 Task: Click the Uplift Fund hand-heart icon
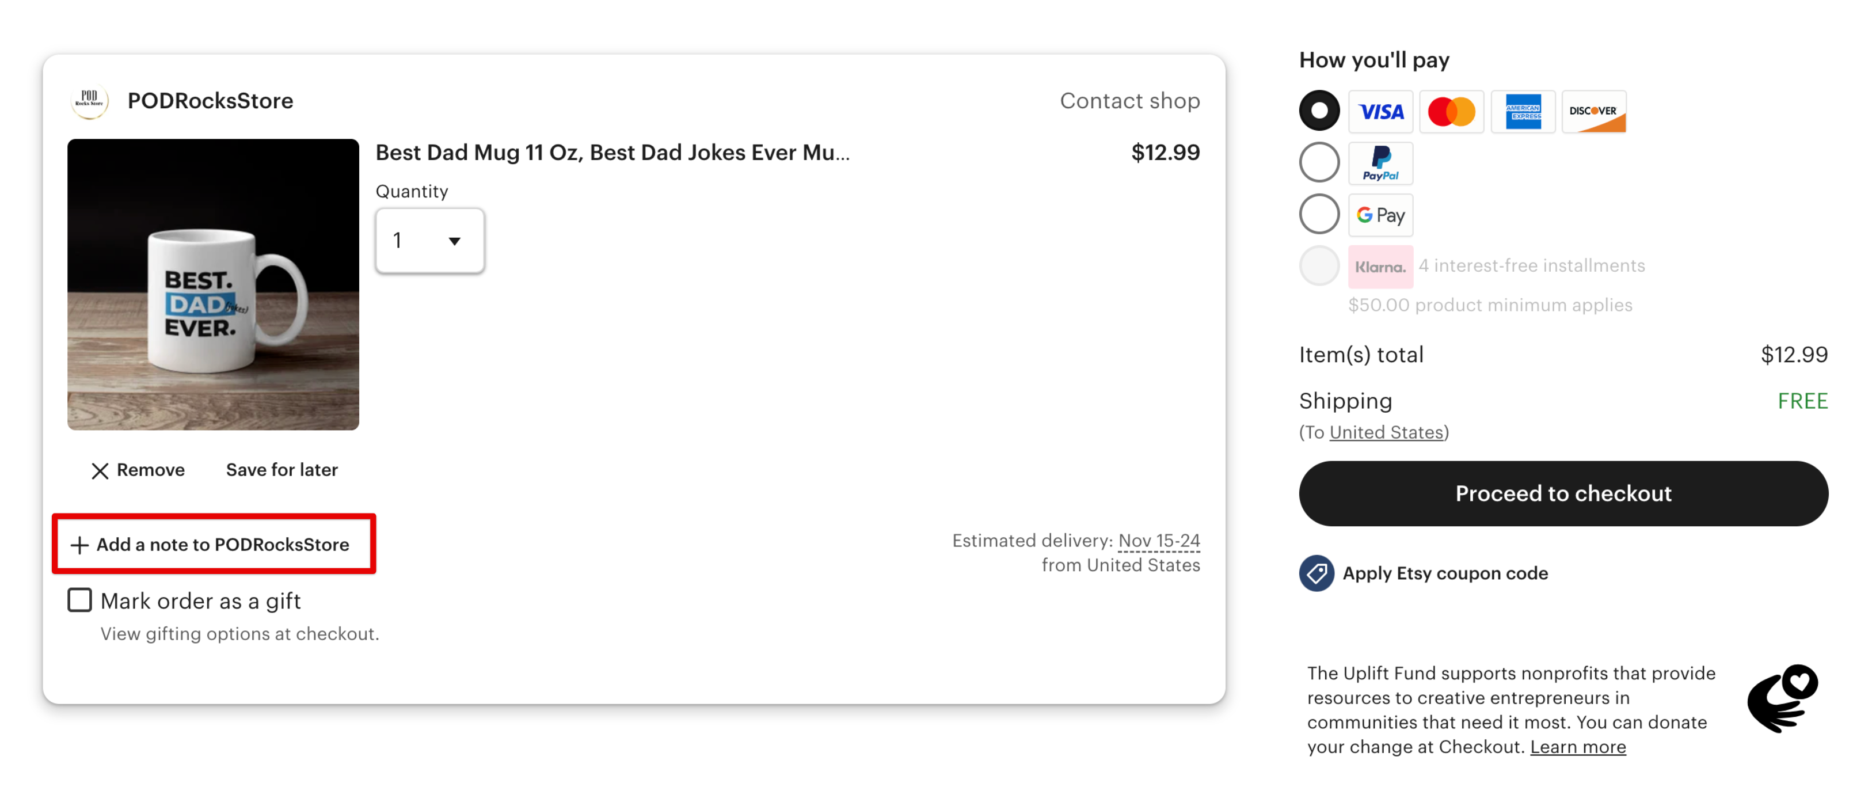(x=1783, y=698)
